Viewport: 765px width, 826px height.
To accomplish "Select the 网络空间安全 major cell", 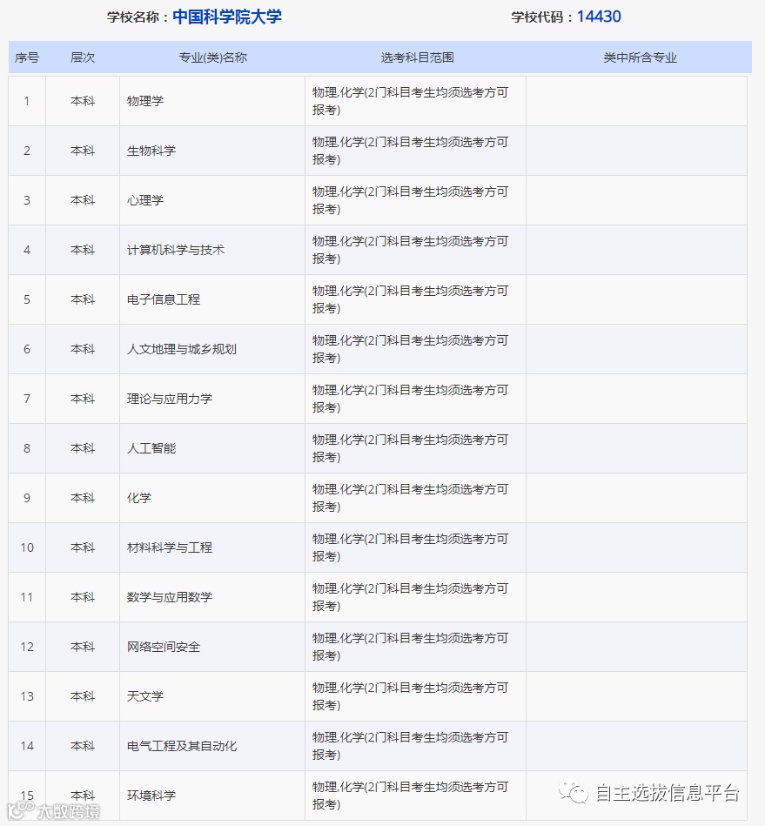I will (212, 647).
